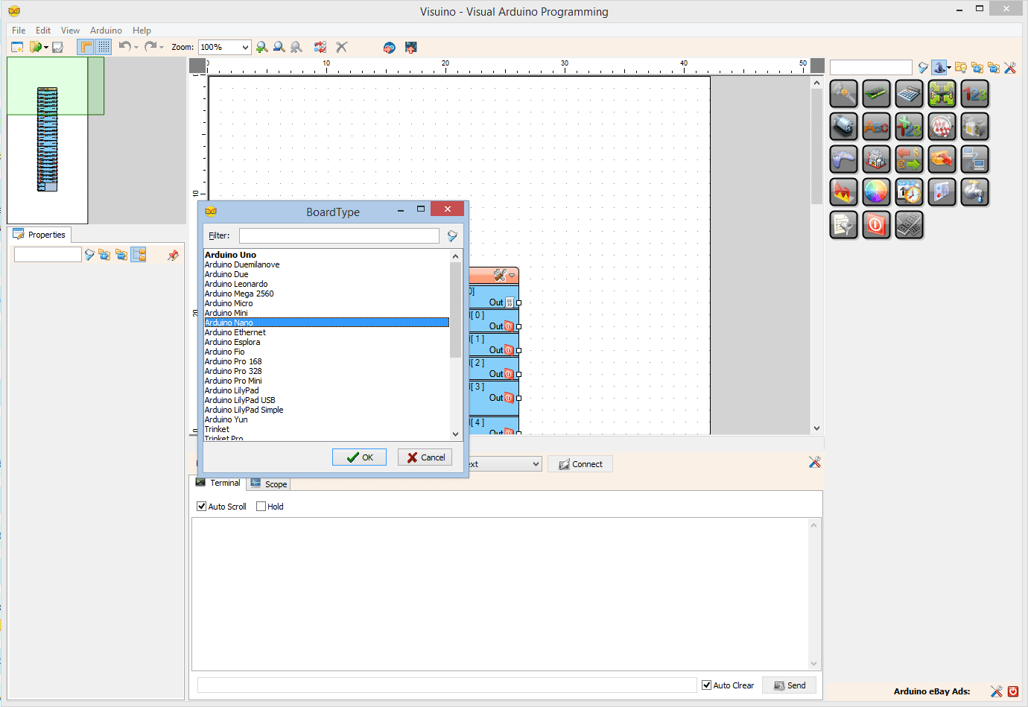Click OK in the BoardType dialog
The height and width of the screenshot is (707, 1028).
359,457
